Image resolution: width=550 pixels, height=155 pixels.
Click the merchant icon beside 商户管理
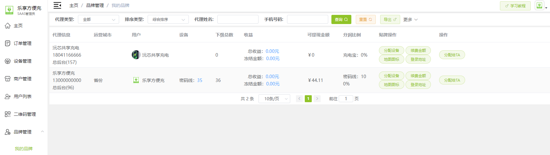(x=8, y=79)
